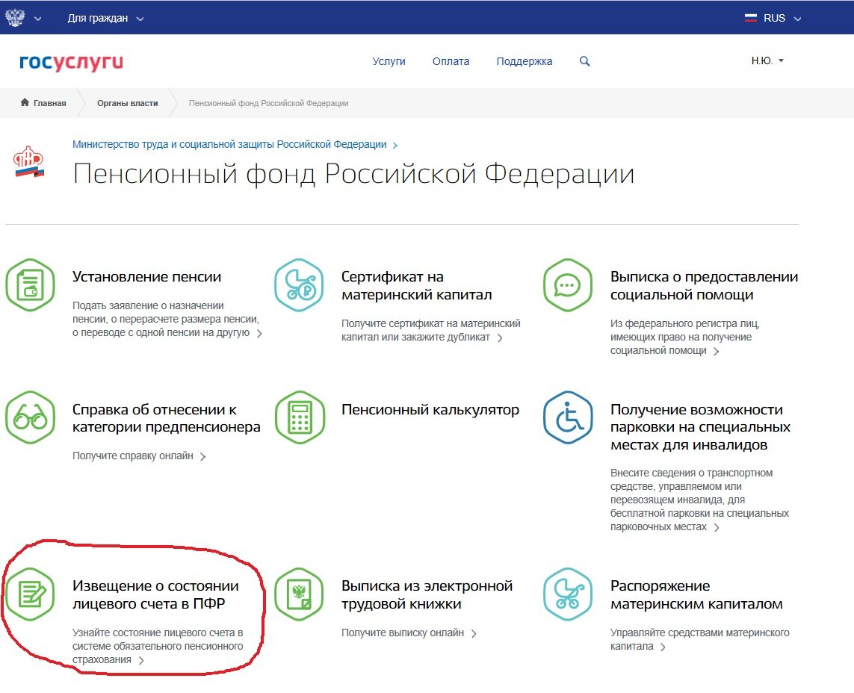Open the 'Для граждан' dropdown

tap(105, 18)
